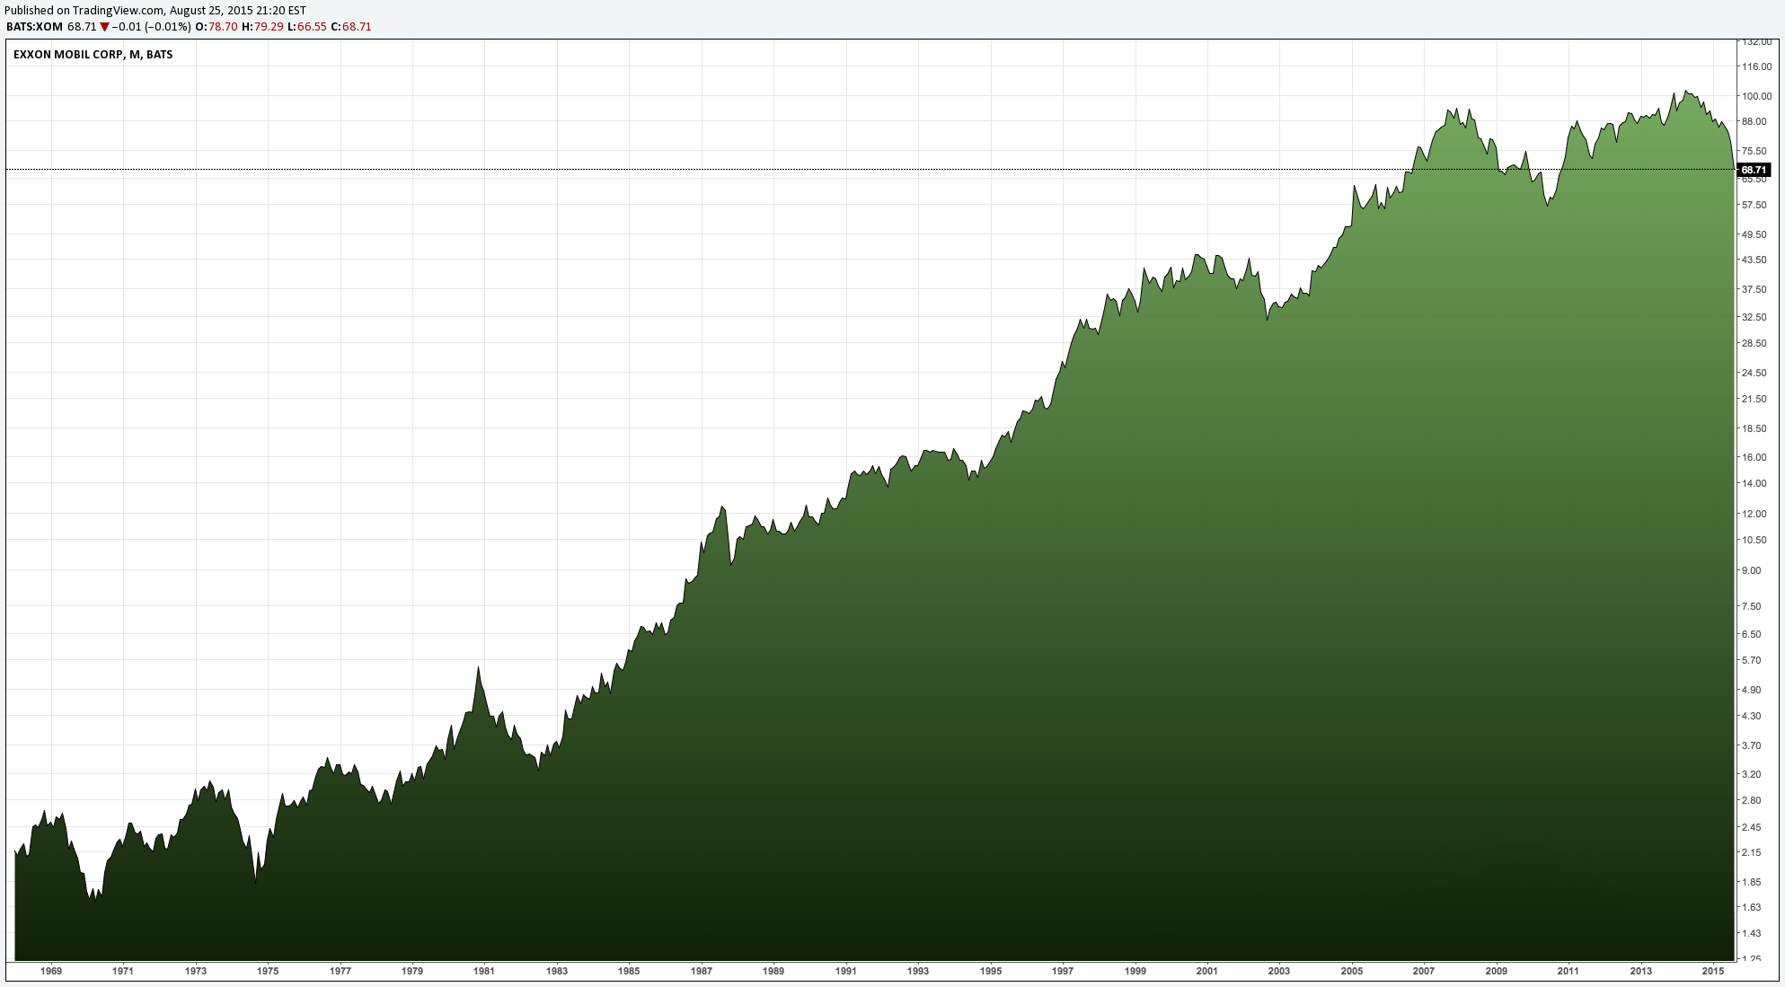Image resolution: width=1785 pixels, height=987 pixels.
Task: Click the 88.00 price axis label
Action: coord(1754,121)
